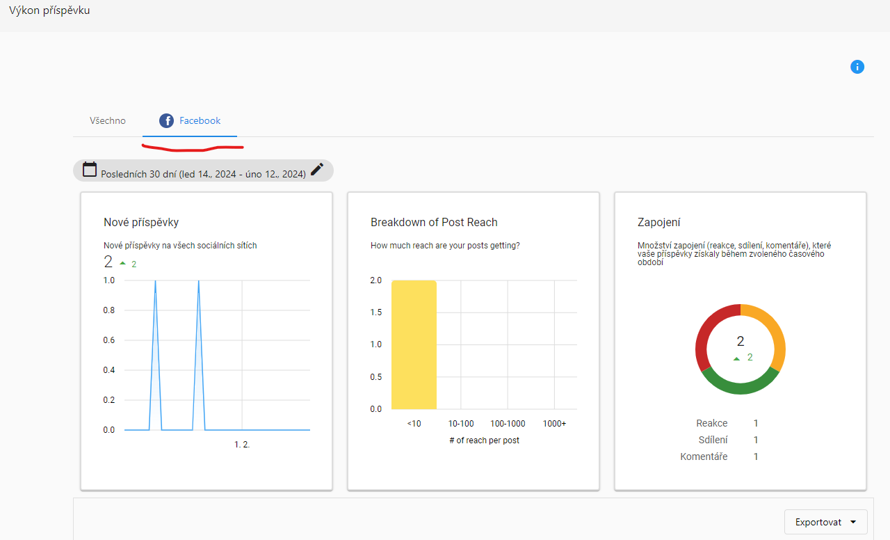Click the Breakdown of Post Reach title

pyautogui.click(x=434, y=223)
